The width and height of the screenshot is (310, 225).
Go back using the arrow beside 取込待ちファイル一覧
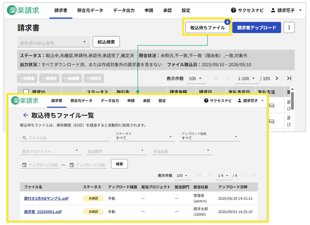(25, 115)
